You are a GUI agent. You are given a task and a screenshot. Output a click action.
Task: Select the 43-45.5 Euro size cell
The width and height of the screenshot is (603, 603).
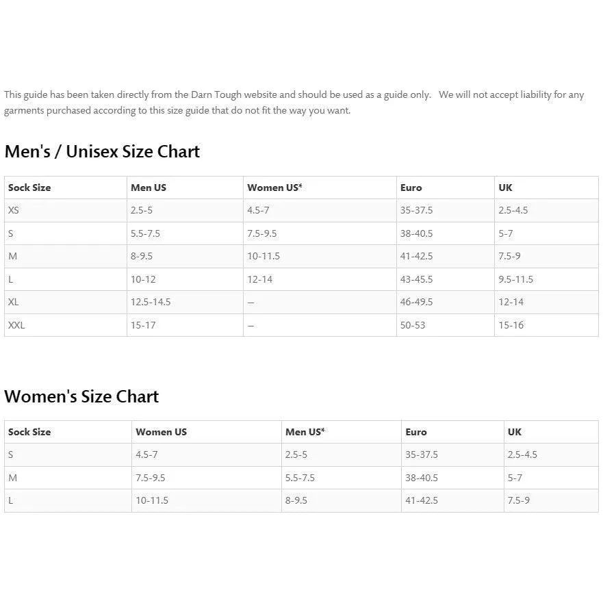tap(417, 279)
